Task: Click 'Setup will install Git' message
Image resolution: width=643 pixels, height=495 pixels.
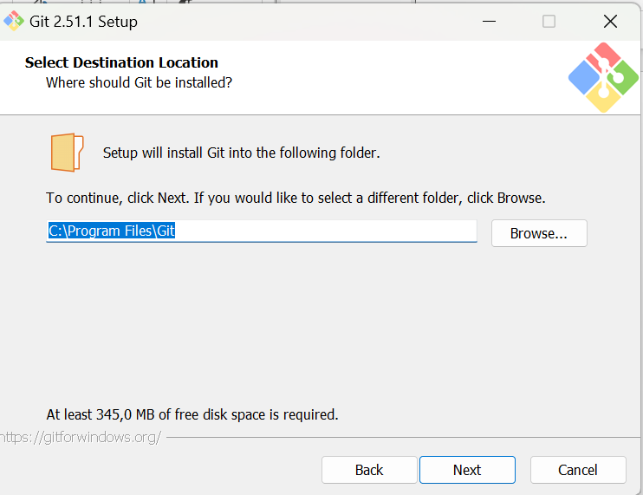Action: pos(242,153)
